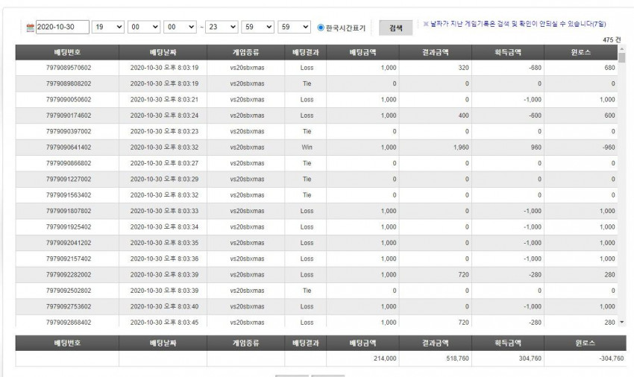Click the total acquired amount 304,760
The image size is (634, 377).
(530, 358)
